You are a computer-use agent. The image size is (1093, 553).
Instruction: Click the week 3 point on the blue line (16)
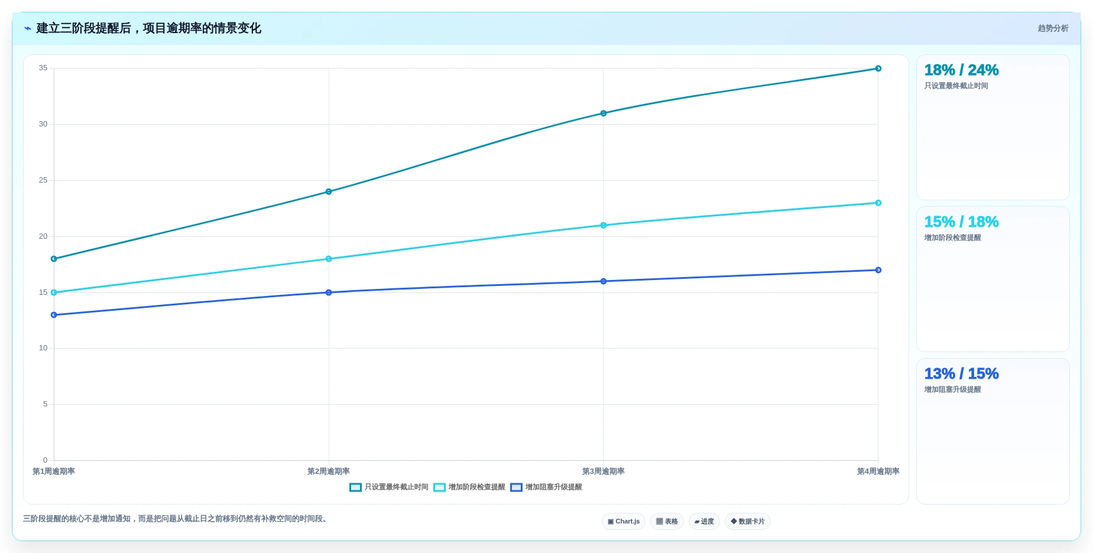[x=604, y=281]
